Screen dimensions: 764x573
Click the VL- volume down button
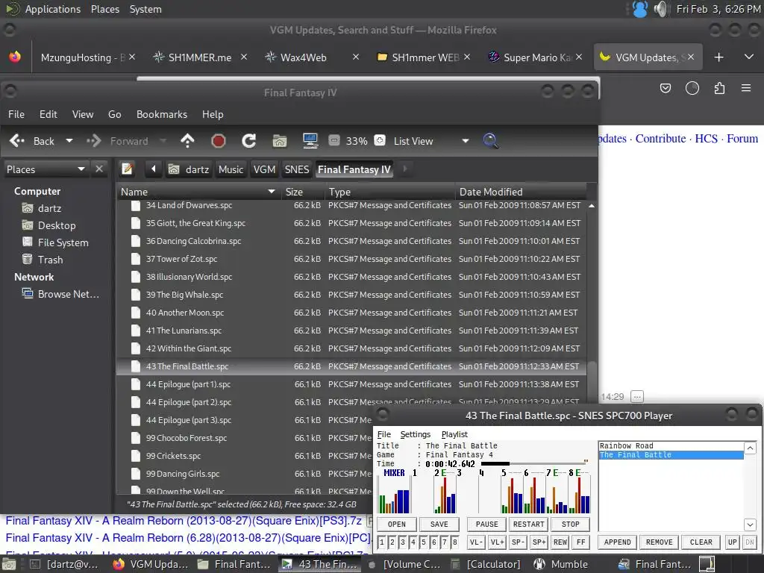click(x=476, y=542)
